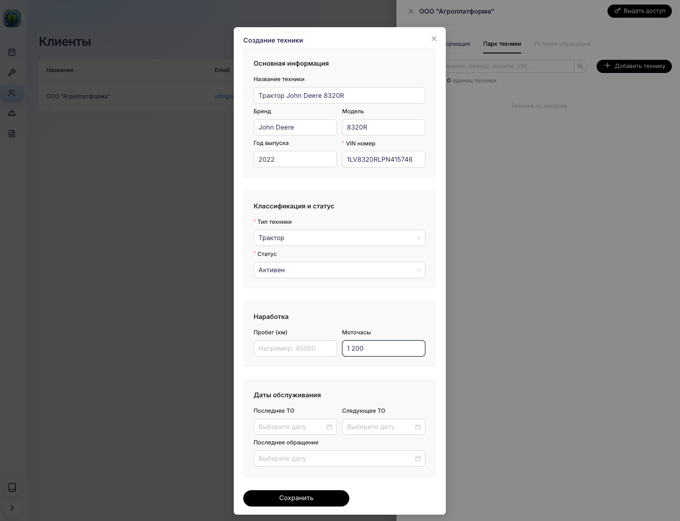Open the calendar icon in sidebar

point(12,52)
